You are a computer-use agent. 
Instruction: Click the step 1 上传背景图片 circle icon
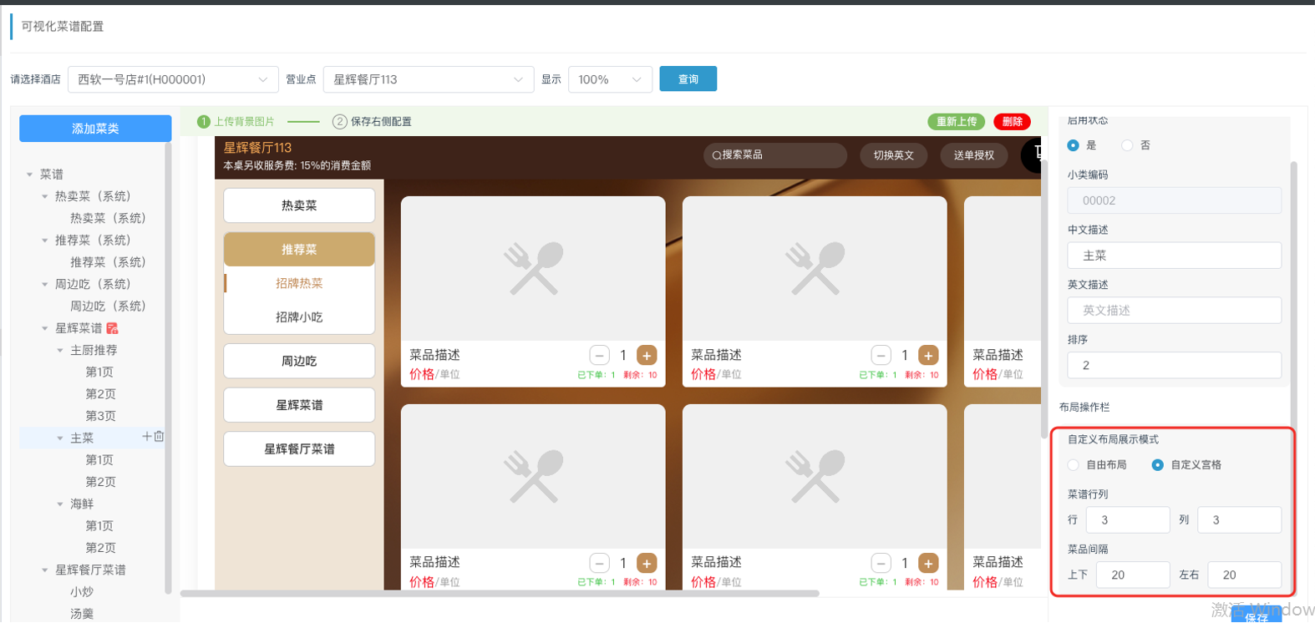(x=204, y=122)
